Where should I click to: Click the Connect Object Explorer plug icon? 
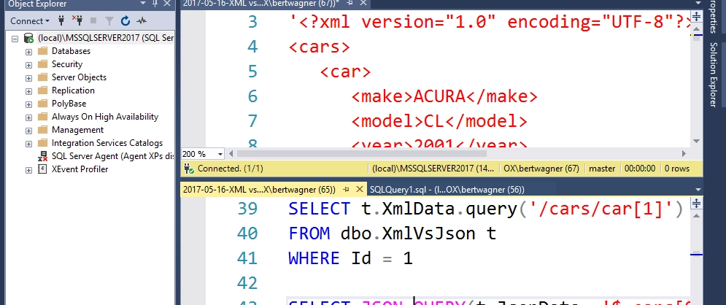[x=61, y=21]
